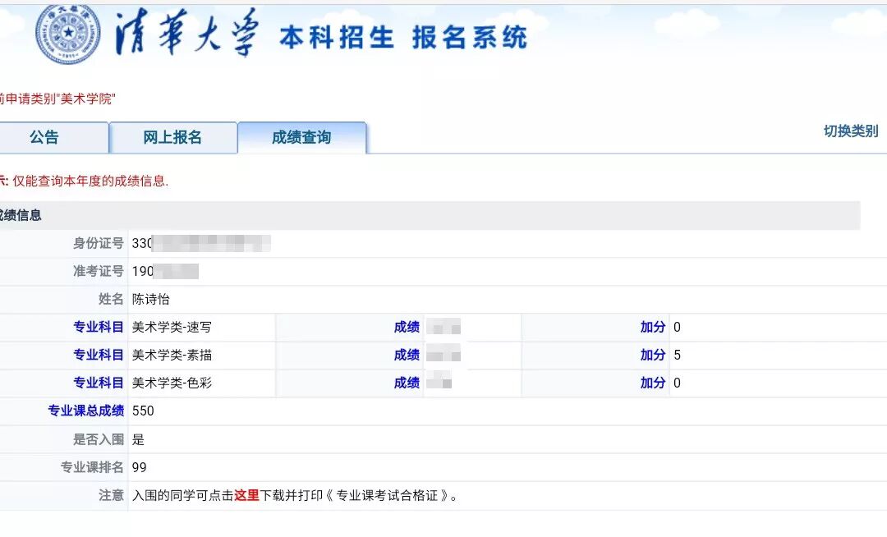Click the 姓名 label

tap(112, 299)
